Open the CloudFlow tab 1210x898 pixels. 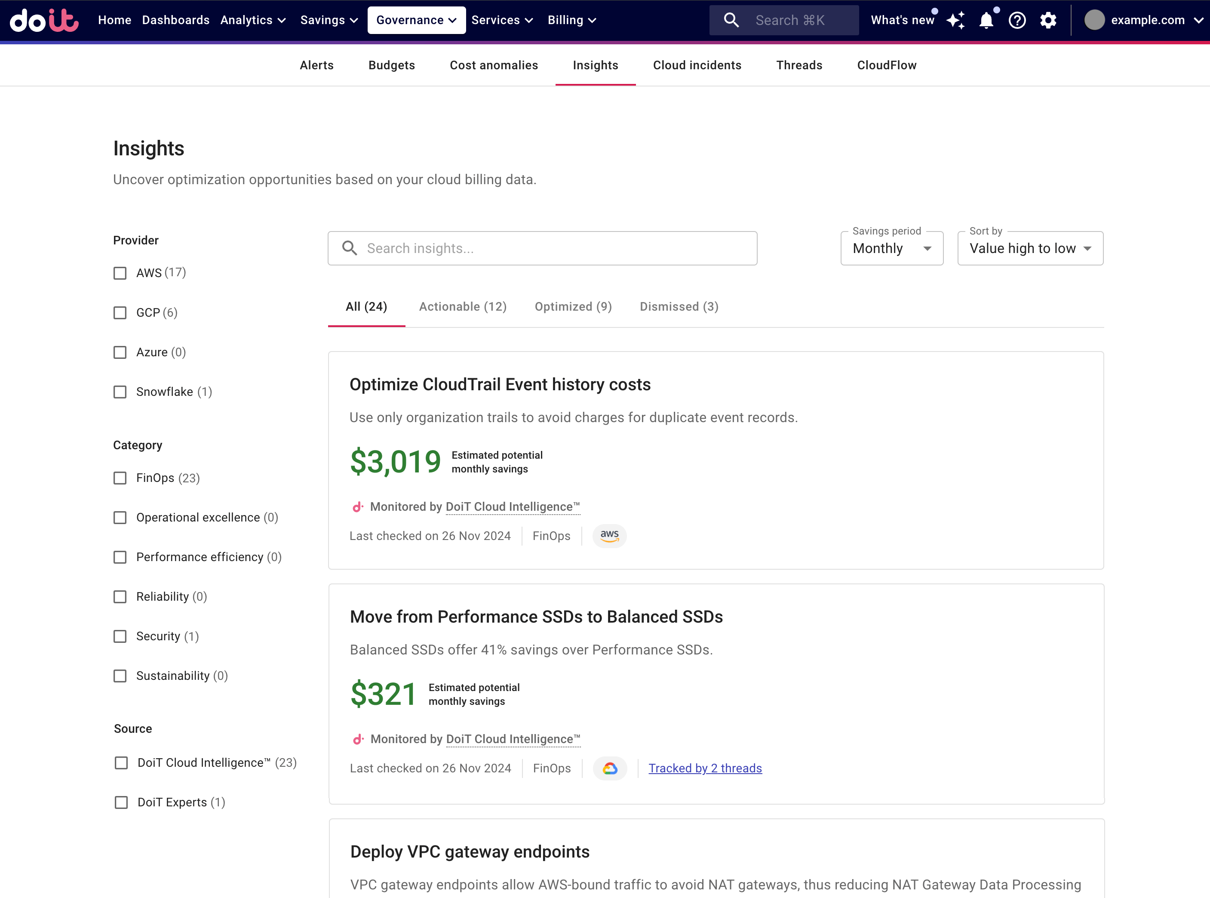(x=886, y=65)
